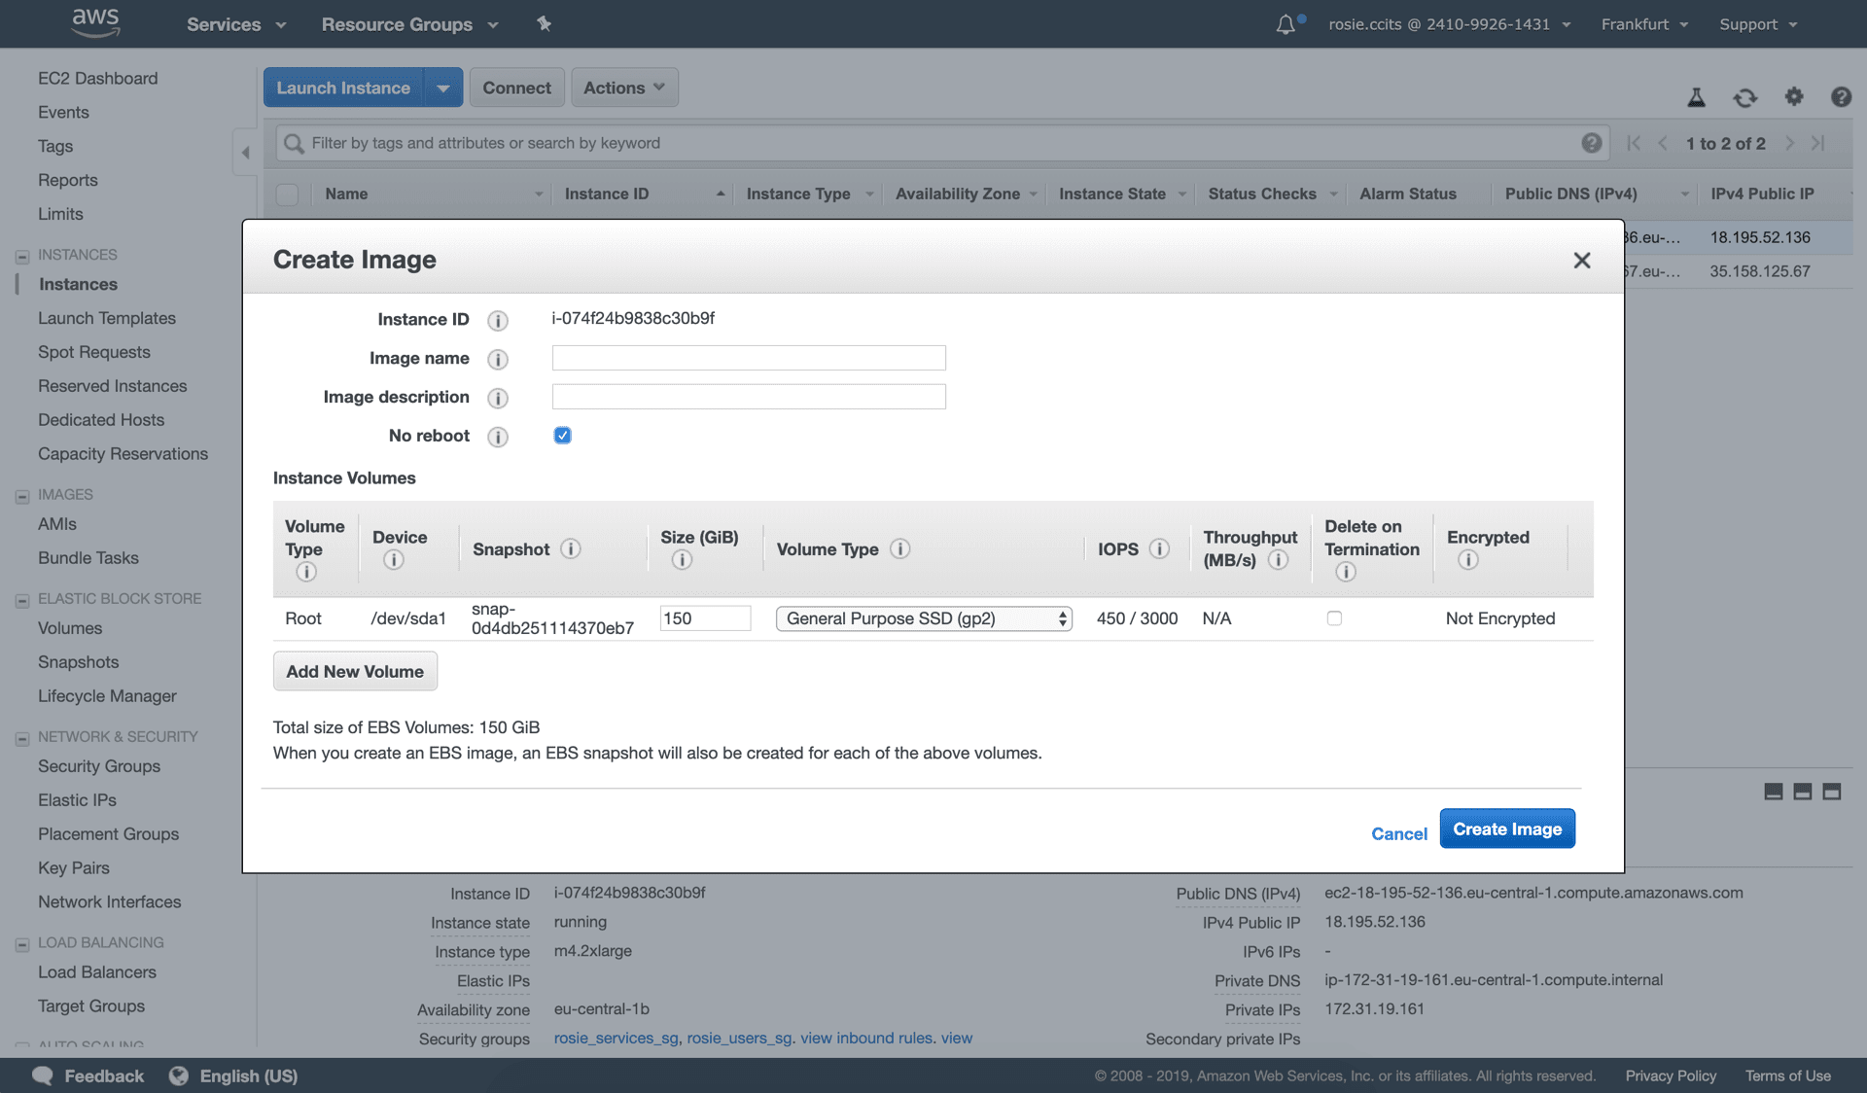The image size is (1867, 1093).
Task: Open the gear settings icon
Action: click(x=1794, y=96)
